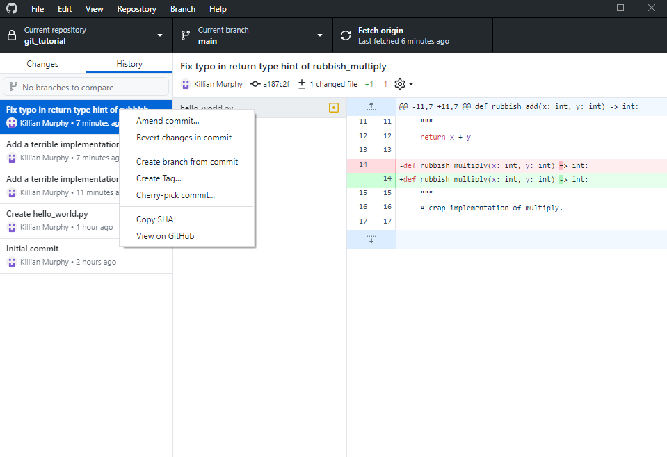
Task: Open the Repository menu
Action: 136,9
